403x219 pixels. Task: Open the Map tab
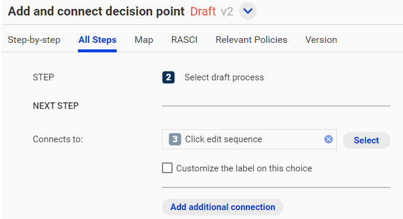(x=143, y=40)
